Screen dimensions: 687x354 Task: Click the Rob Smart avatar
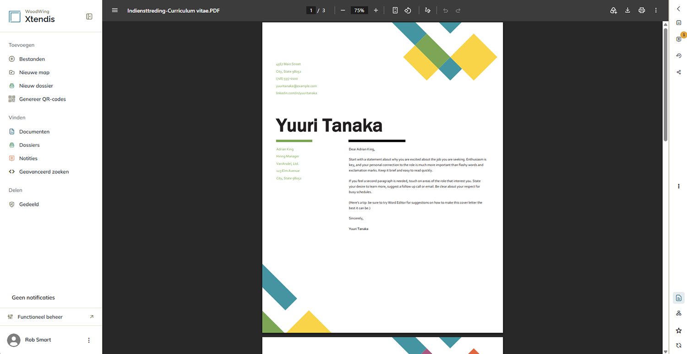click(x=14, y=340)
